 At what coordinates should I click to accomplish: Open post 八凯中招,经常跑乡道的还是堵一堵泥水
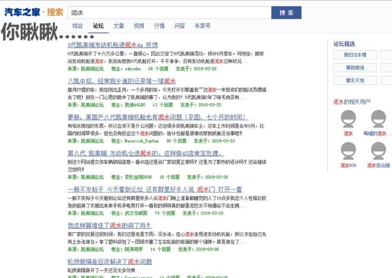coord(122,81)
